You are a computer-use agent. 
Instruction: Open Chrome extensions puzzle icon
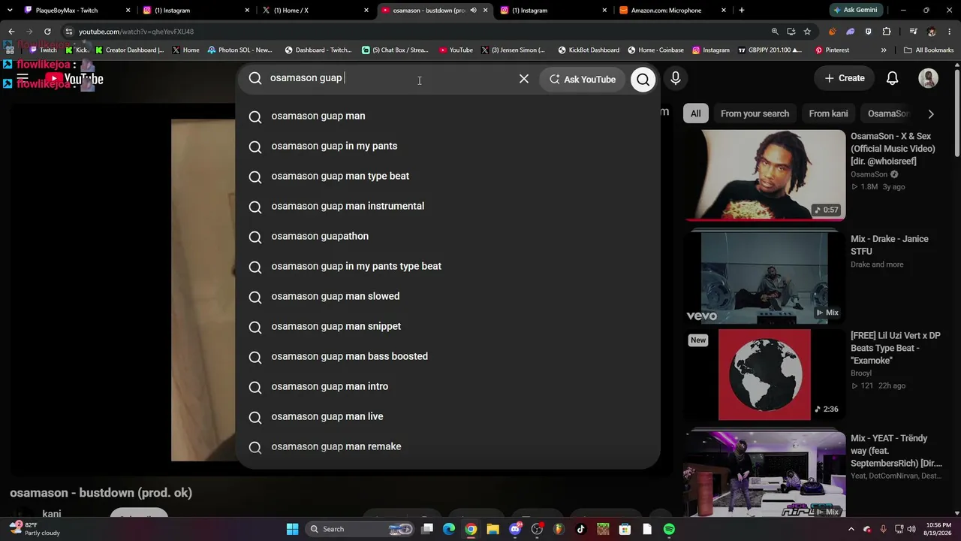click(x=887, y=32)
